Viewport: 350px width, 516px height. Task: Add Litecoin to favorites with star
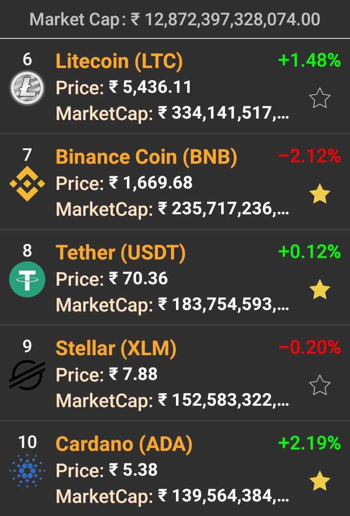click(320, 99)
